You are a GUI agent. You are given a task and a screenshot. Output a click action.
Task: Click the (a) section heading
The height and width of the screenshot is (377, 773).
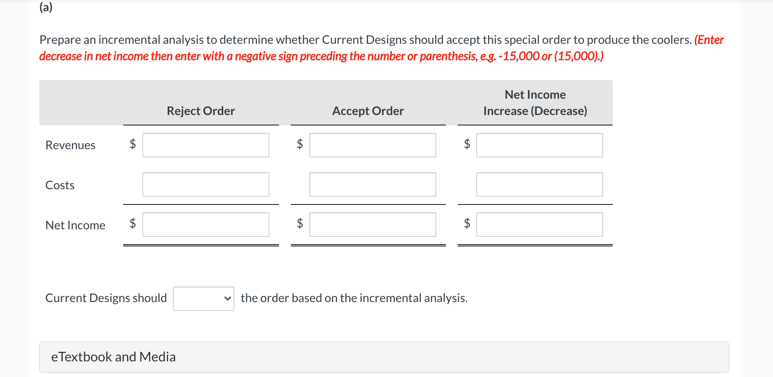pyautogui.click(x=45, y=7)
